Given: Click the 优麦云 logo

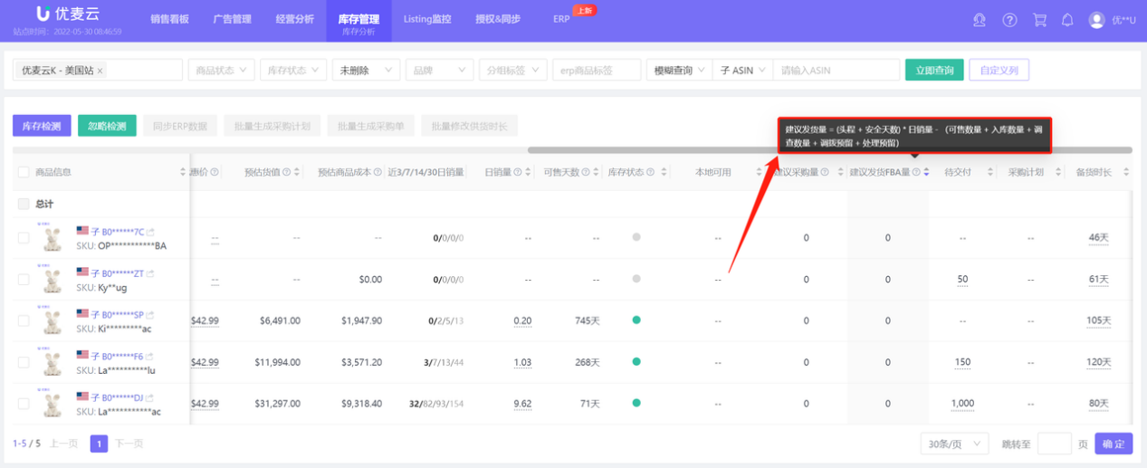Looking at the screenshot, I should 69,14.
